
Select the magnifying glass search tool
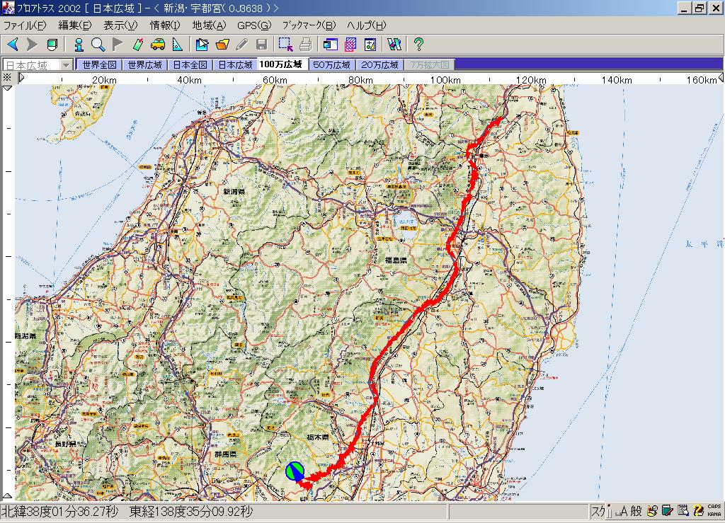click(x=98, y=45)
